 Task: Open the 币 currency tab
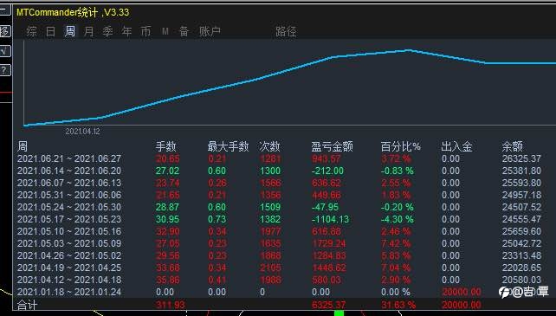pos(145,31)
